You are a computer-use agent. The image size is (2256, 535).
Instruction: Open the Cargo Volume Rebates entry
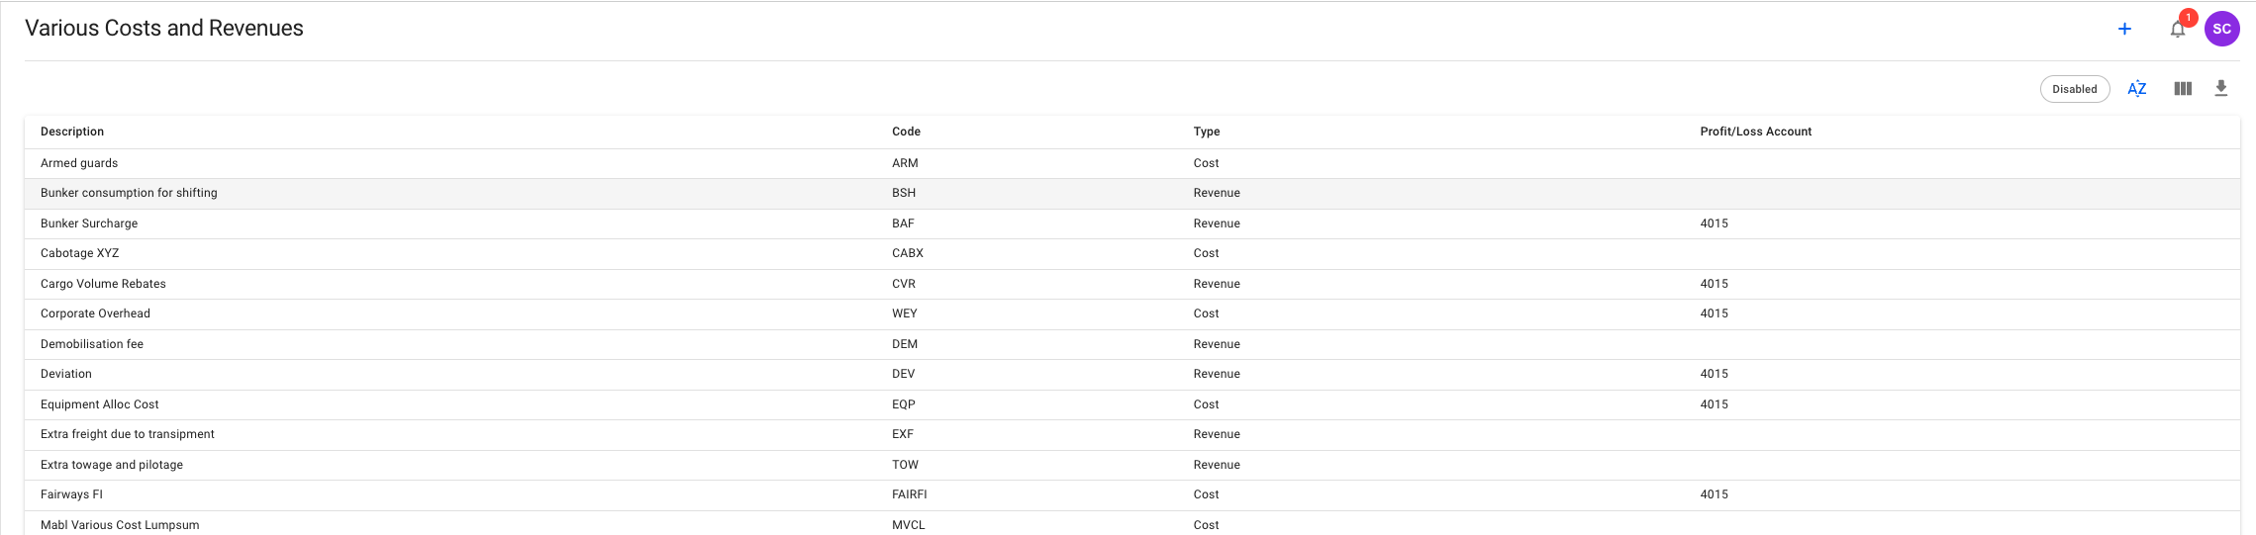[x=103, y=284]
